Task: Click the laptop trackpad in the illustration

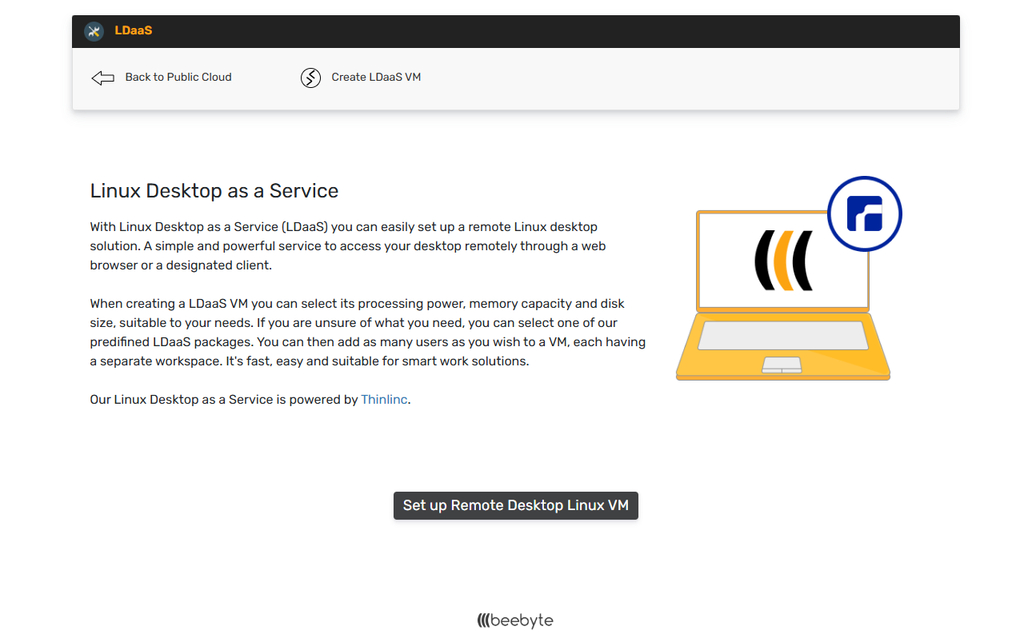Action: (782, 365)
